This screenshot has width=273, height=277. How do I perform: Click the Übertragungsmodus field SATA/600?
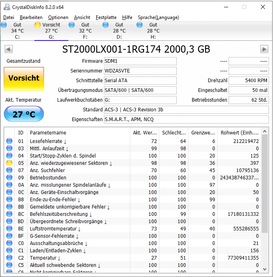coord(140,90)
